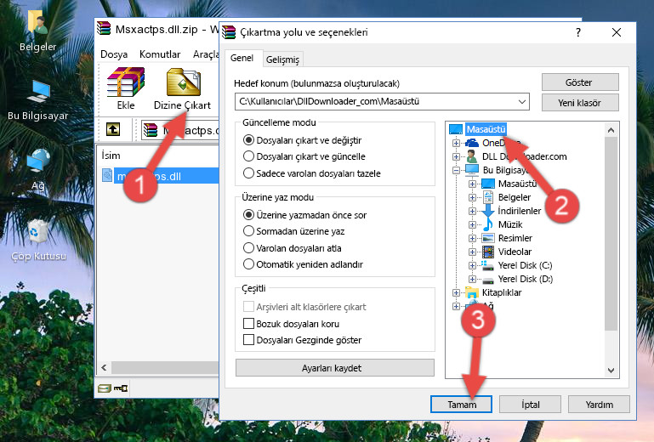Click the Yerel Disk (C:) drive icon
Viewport: 654px width, 442px height.
487,265
